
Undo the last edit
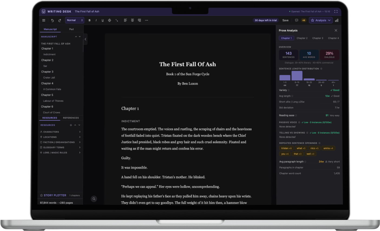53,20
